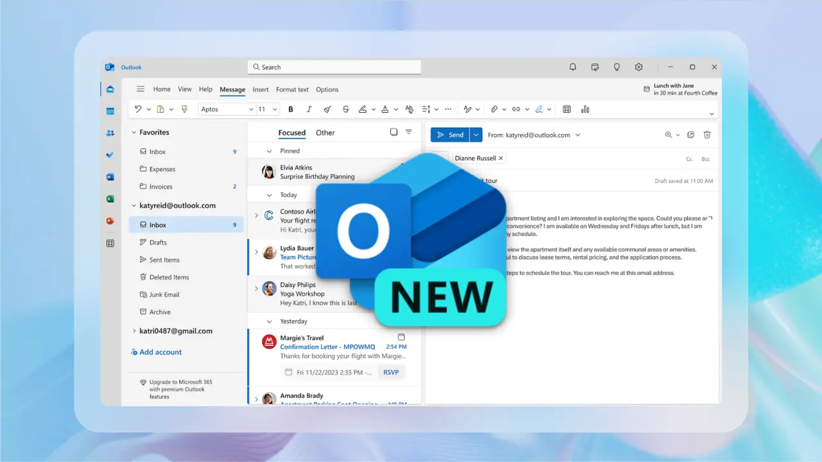The width and height of the screenshot is (822, 462).
Task: Expand the katri0487@gmail.com account
Action: point(134,331)
